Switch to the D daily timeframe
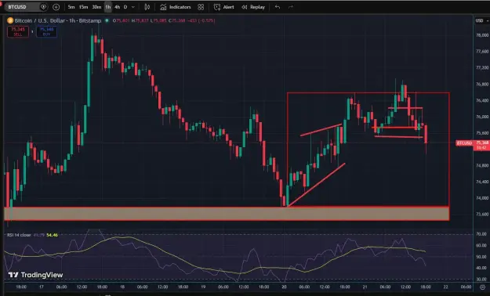The width and height of the screenshot is (490, 296). (125, 7)
